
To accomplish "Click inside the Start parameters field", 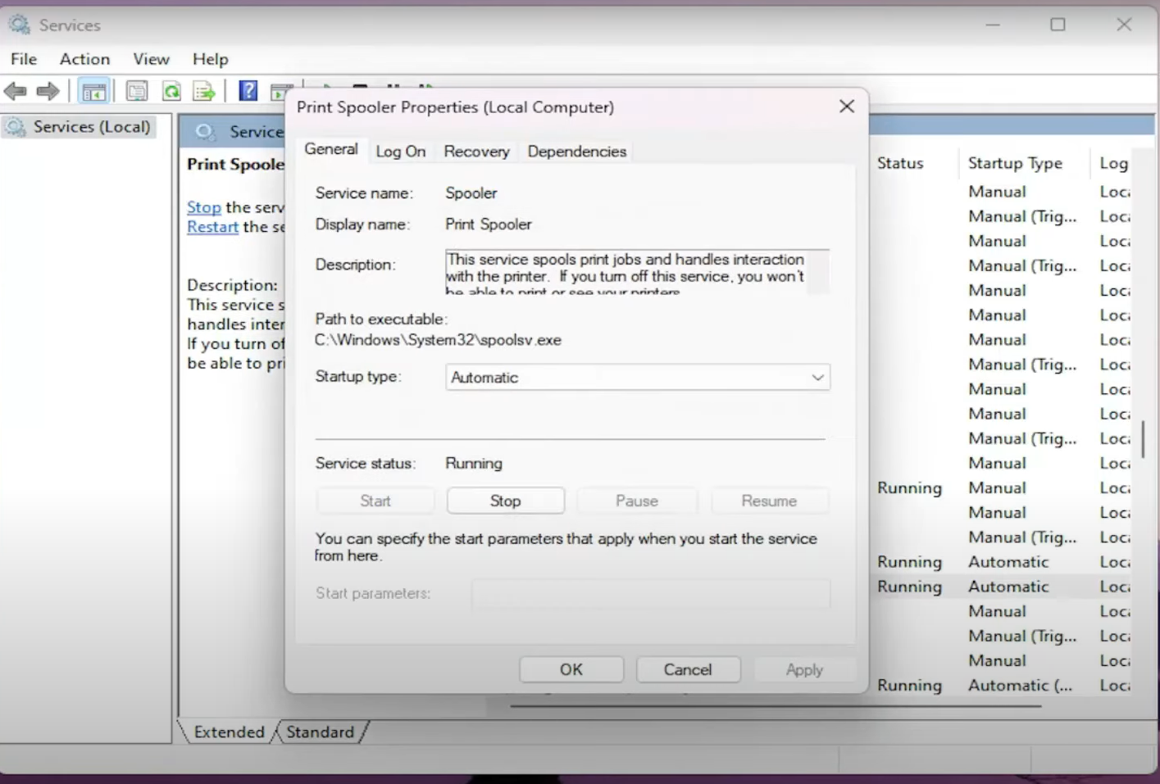I will point(650,593).
